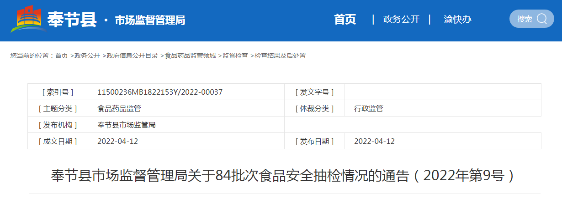Click the 食品药品监管 topic category value
562x198 pixels.
coord(119,108)
